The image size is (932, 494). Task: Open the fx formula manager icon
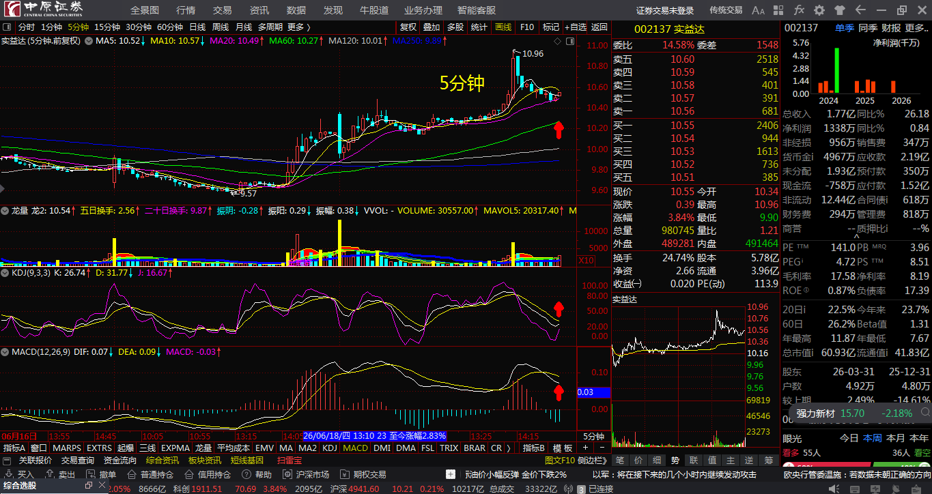tap(800, 10)
